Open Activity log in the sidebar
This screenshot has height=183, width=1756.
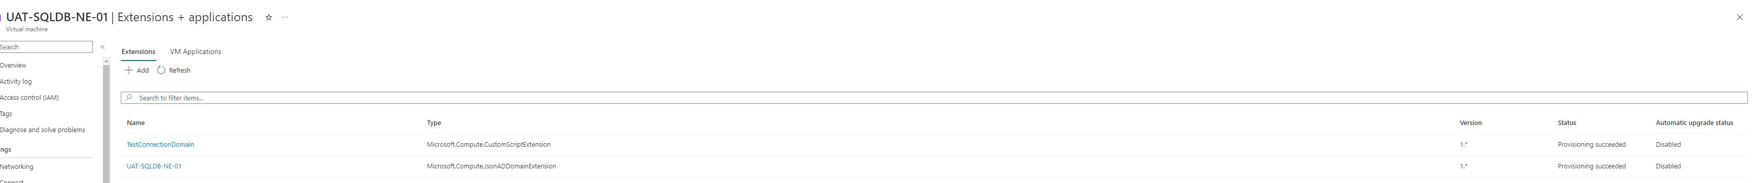16,82
